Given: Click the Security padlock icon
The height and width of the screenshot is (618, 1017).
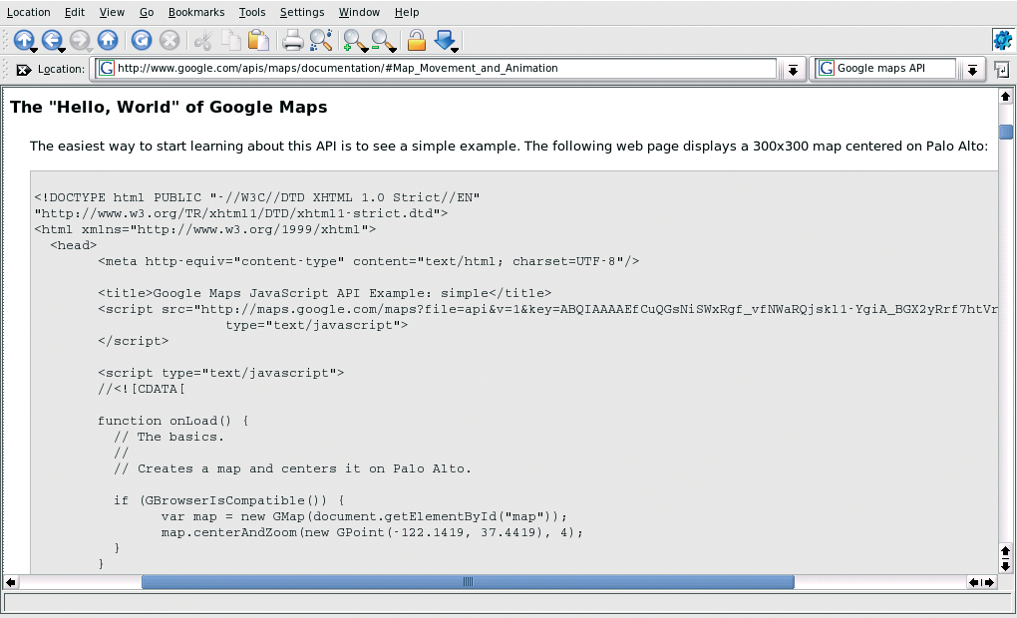Looking at the screenshot, I should (417, 40).
